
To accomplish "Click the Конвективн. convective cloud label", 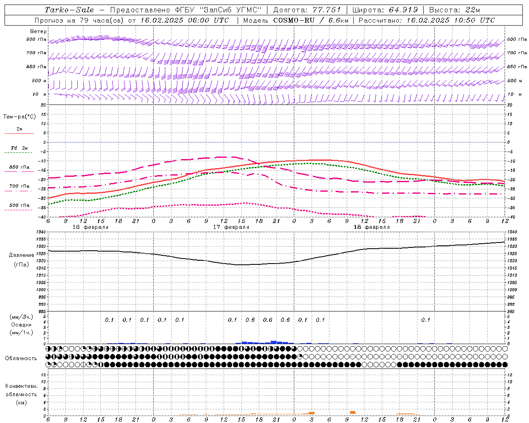I will 21,386.
